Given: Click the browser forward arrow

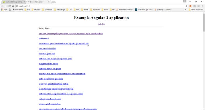Looking at the screenshot, I should pos(6,6).
